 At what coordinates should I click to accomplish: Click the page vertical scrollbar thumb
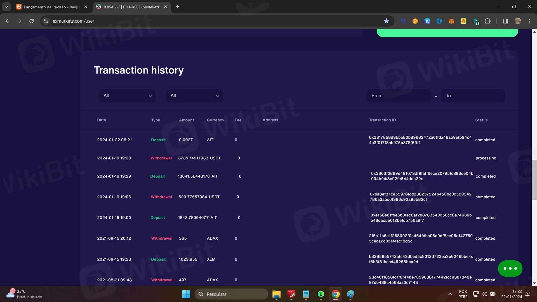534,180
